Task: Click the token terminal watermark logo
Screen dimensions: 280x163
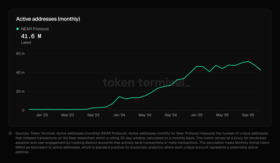Action: pos(146,82)
